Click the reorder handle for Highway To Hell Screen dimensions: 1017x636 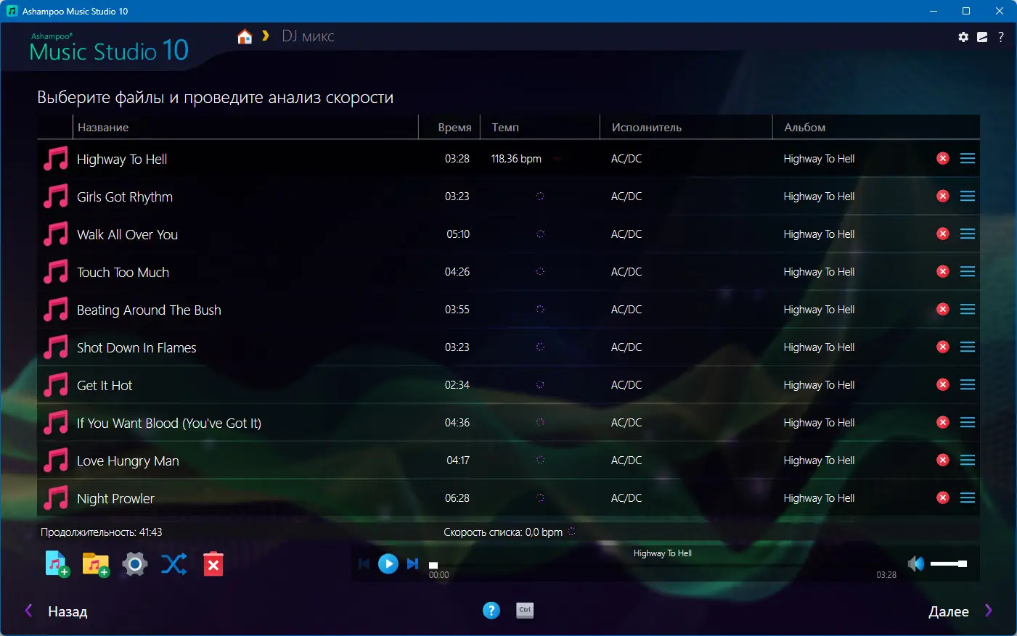point(968,158)
